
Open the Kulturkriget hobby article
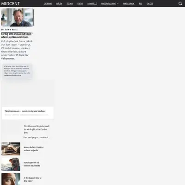pos(32,164)
